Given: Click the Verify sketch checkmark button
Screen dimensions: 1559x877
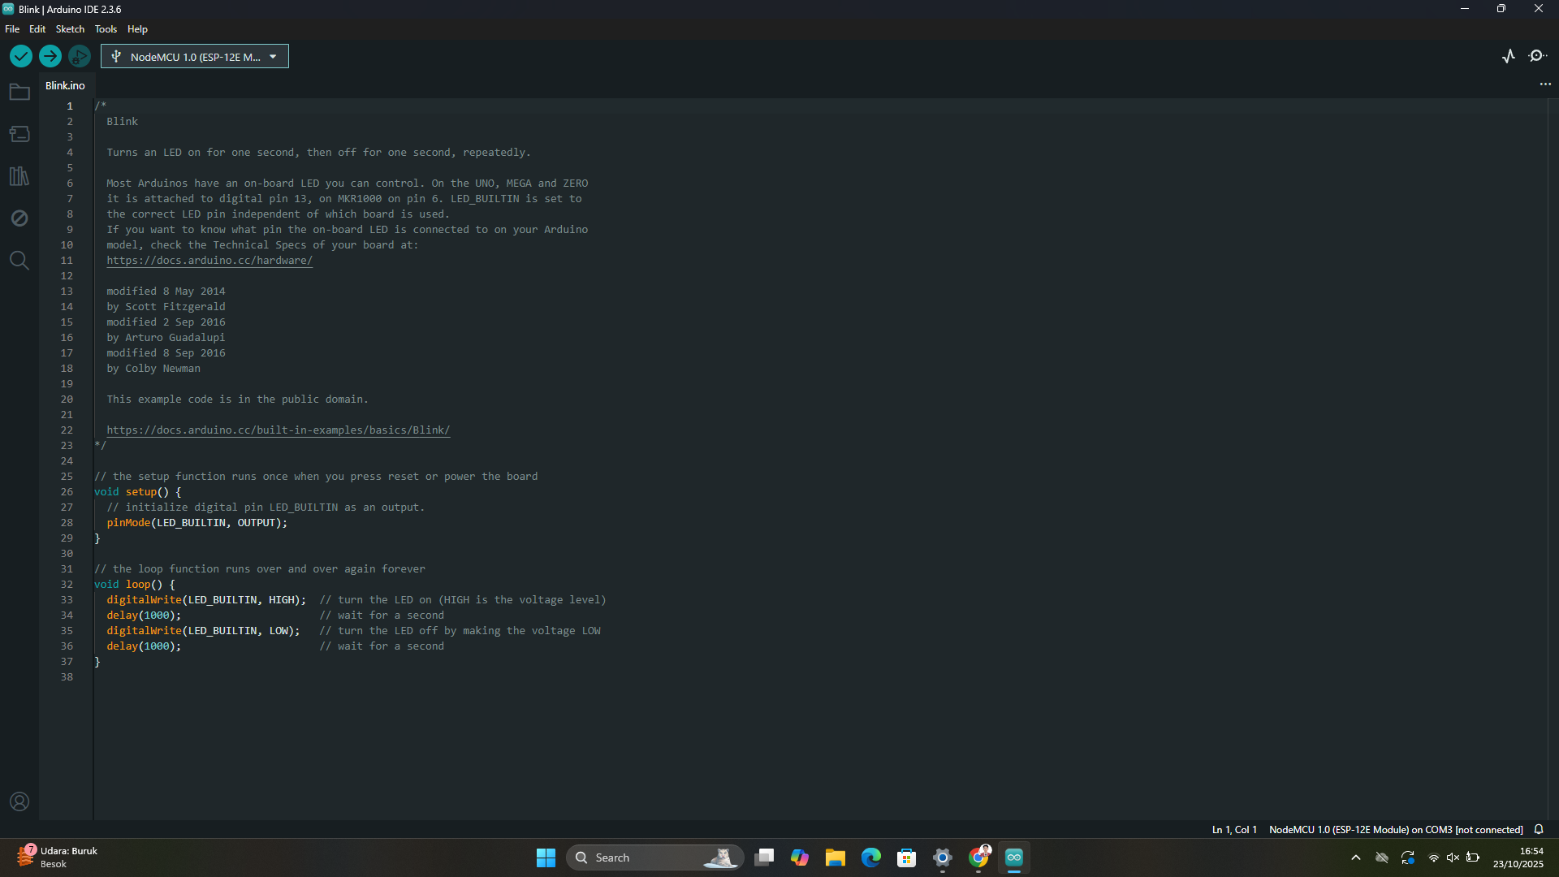Looking at the screenshot, I should pos(21,56).
